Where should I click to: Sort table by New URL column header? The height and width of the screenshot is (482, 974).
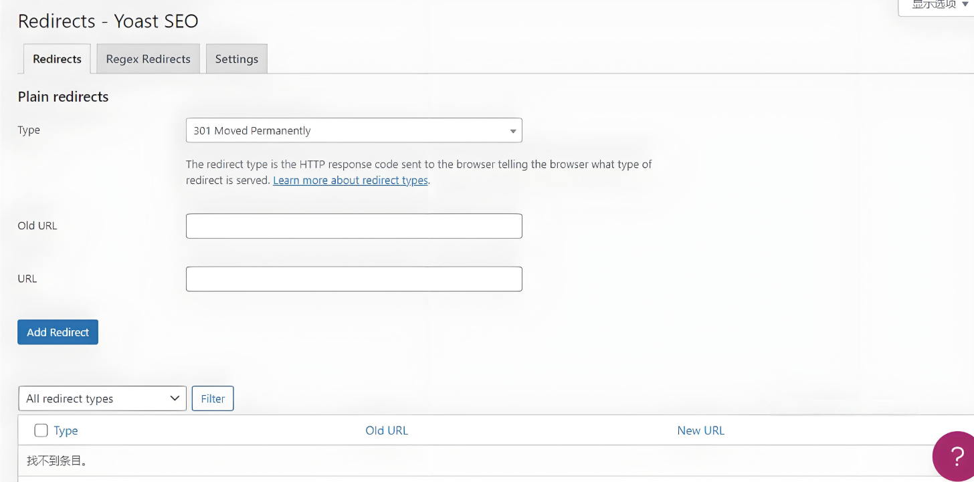point(701,431)
